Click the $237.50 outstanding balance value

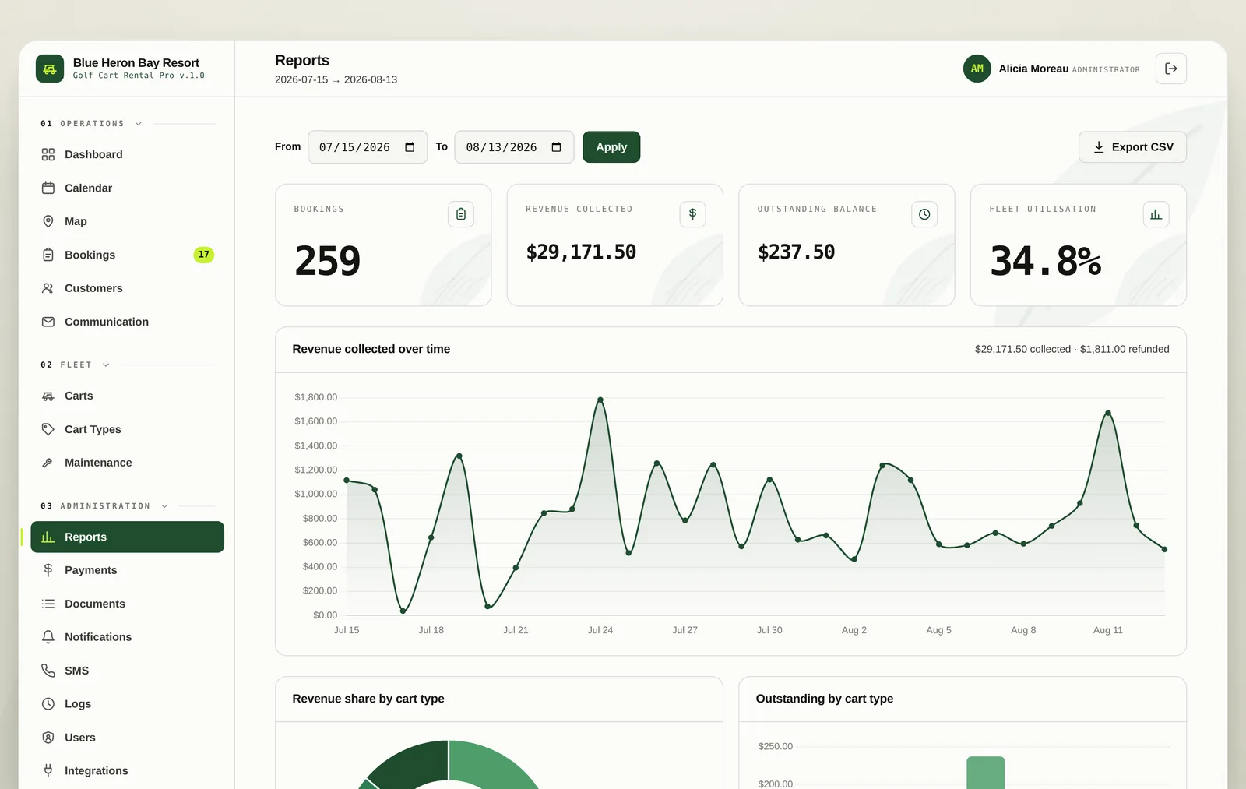click(796, 252)
